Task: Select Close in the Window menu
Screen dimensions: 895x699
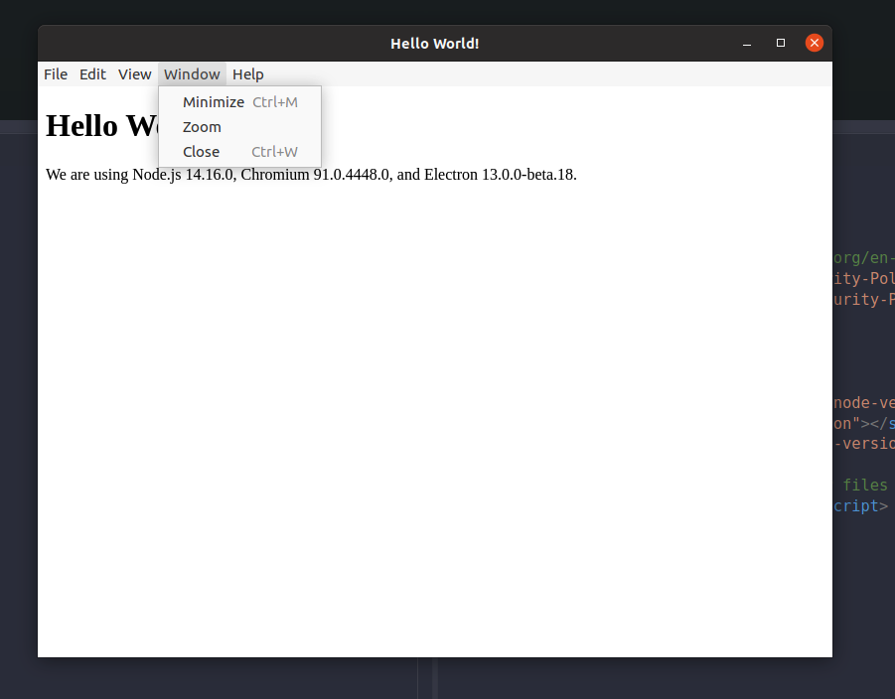Action: [201, 151]
